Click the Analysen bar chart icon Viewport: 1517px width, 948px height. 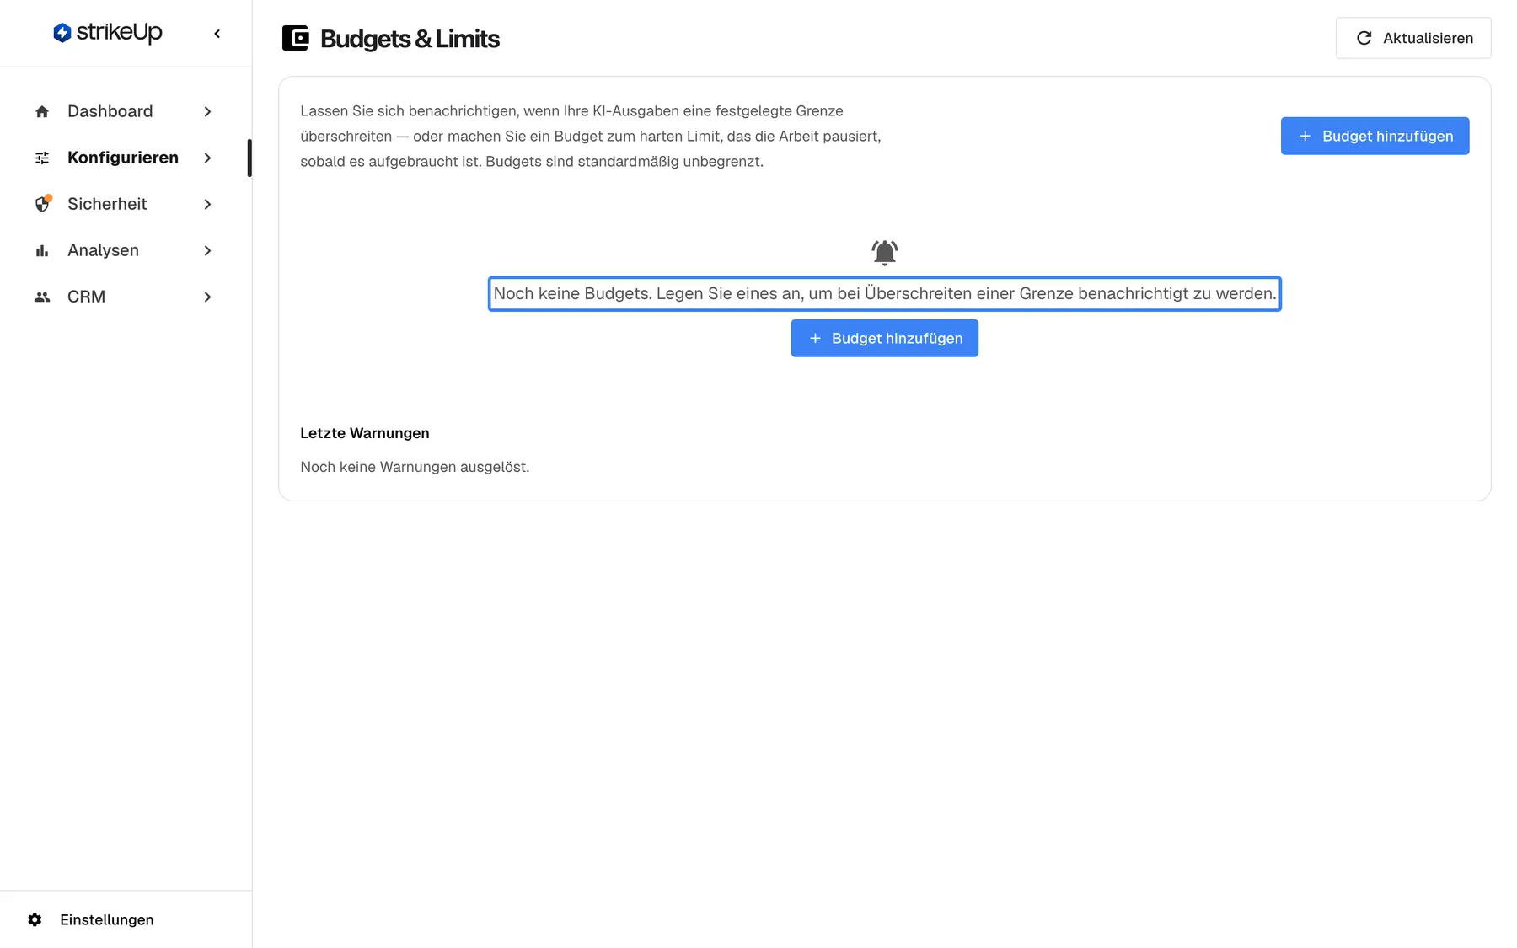tap(42, 250)
